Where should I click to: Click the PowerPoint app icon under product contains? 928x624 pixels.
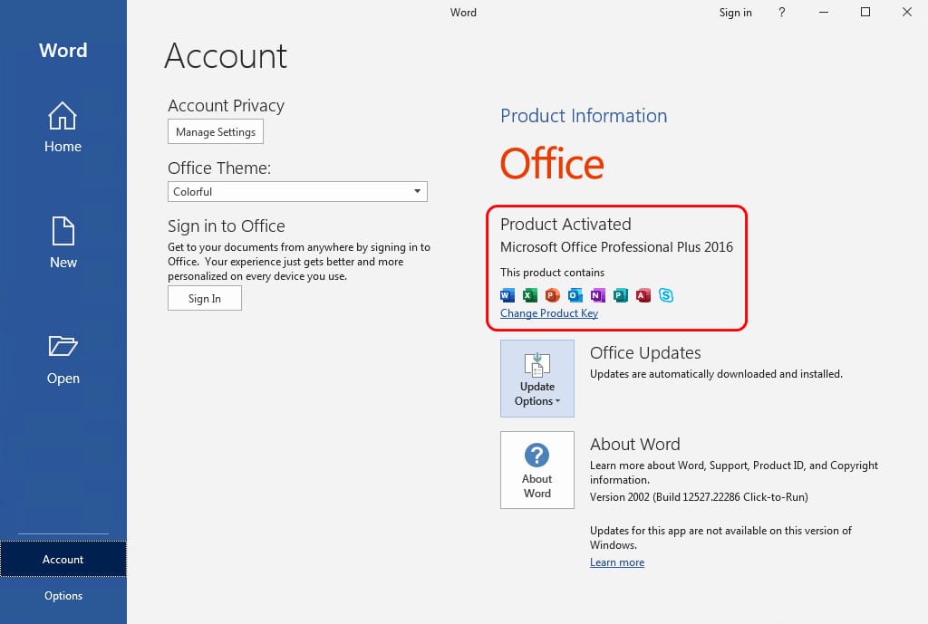pos(552,295)
